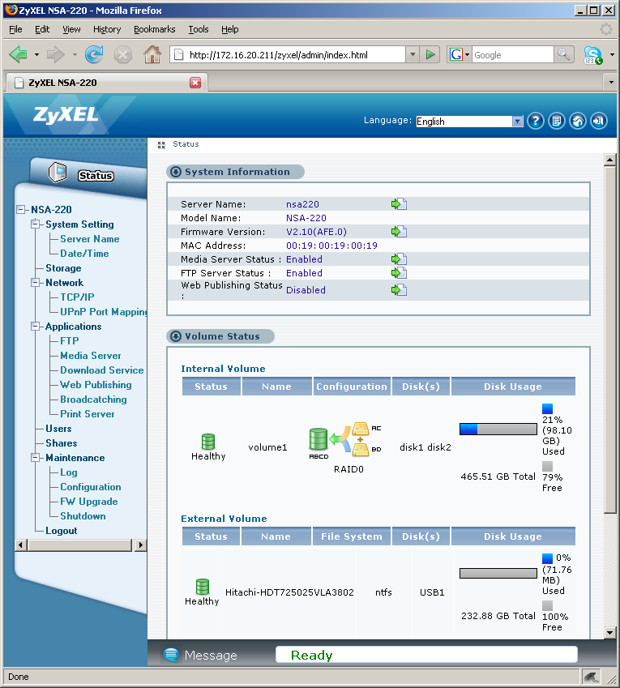
Task: Click the green Go arrow beside the URL
Action: point(430,55)
